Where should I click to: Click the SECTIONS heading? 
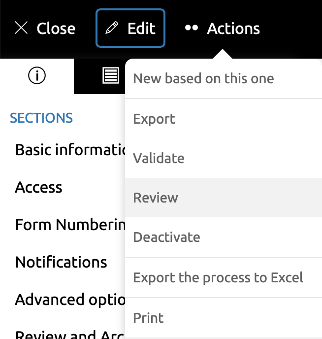(41, 118)
